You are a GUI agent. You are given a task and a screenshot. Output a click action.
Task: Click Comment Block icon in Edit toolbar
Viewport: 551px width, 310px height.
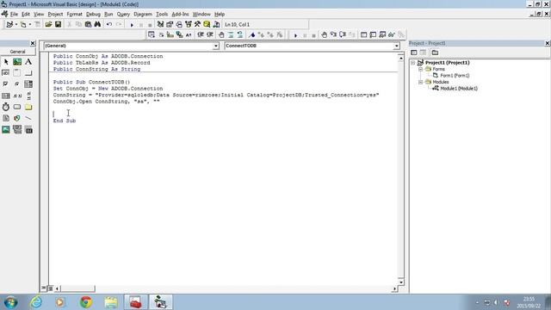[x=231, y=34]
